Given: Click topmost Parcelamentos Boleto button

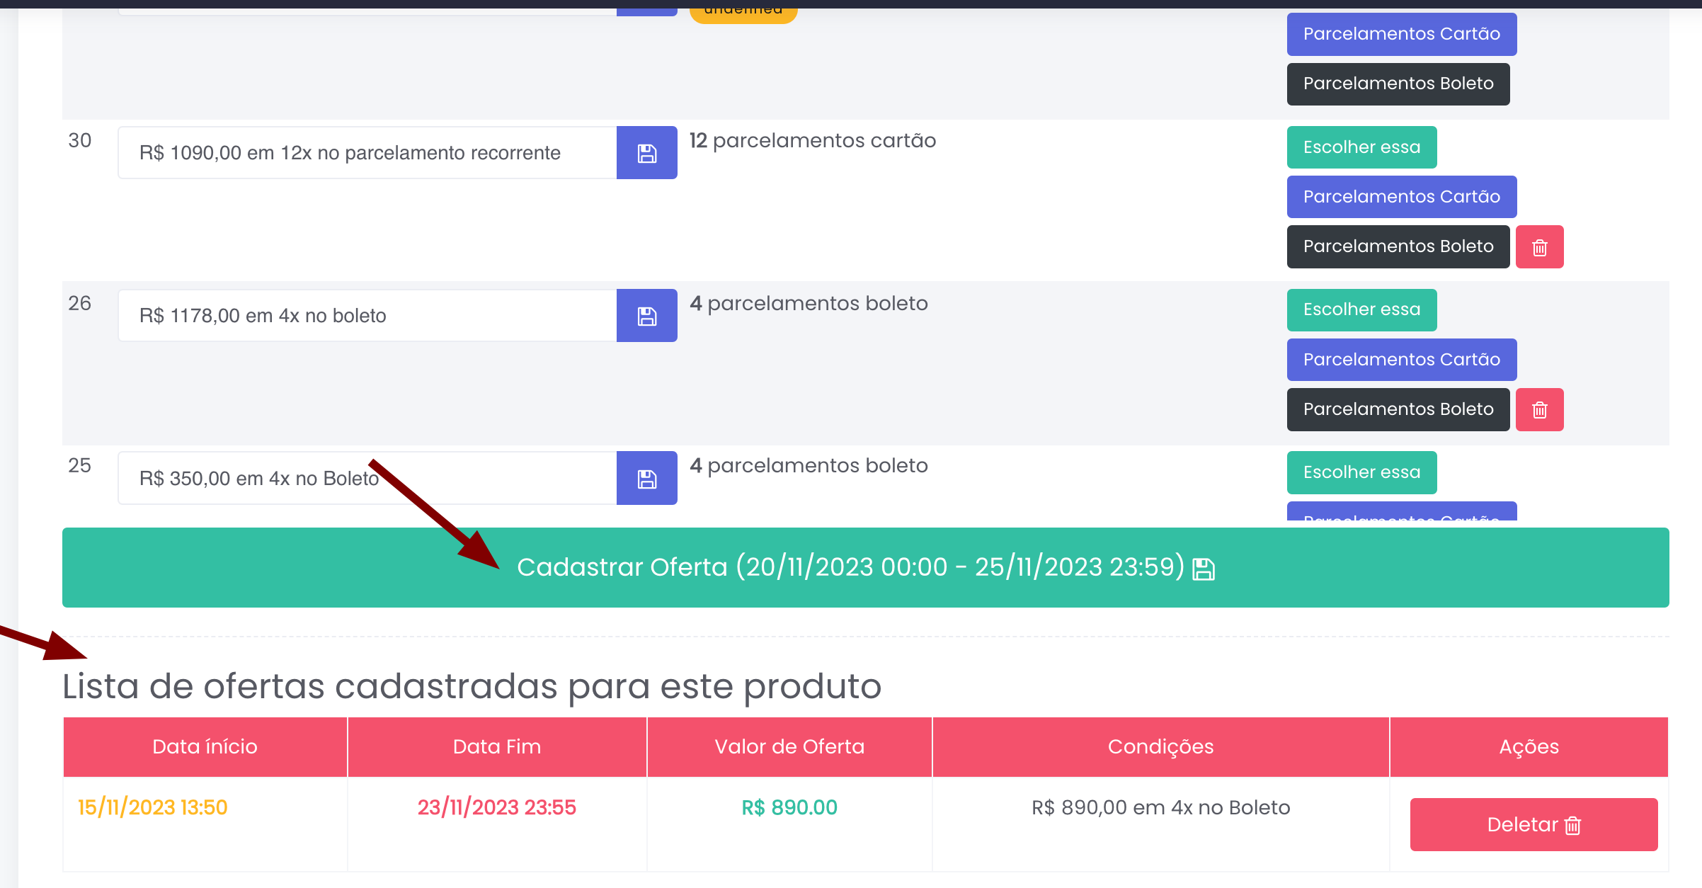Looking at the screenshot, I should click(x=1398, y=84).
